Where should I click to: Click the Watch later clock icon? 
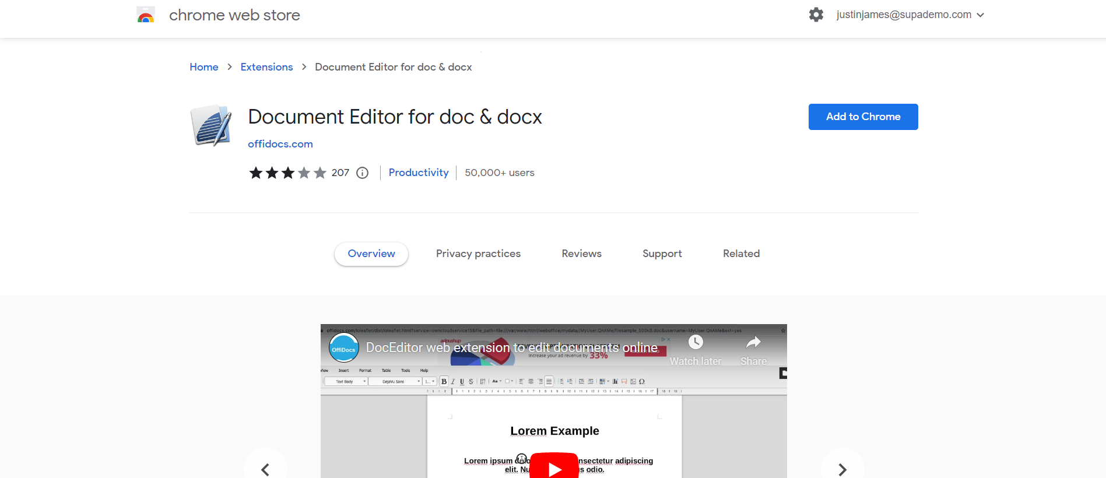click(696, 342)
